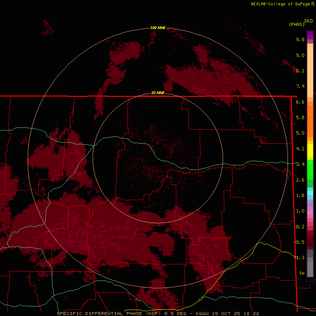Select the 6.6 scale value
This screenshot has width=316, height=316.
tap(300, 102)
